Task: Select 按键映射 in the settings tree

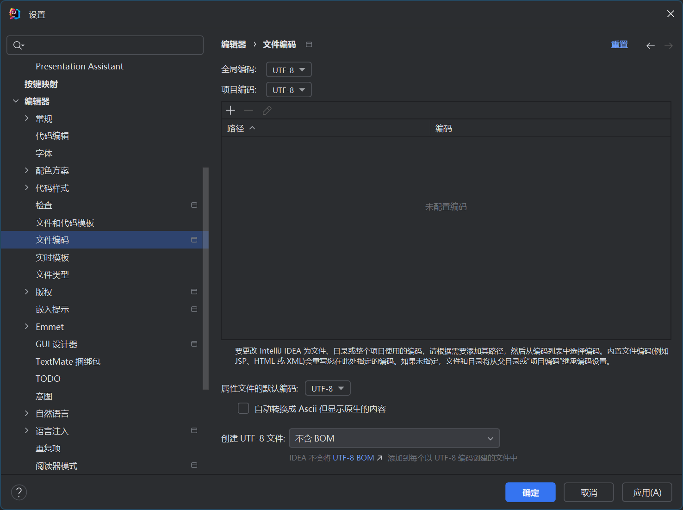Action: click(x=41, y=84)
